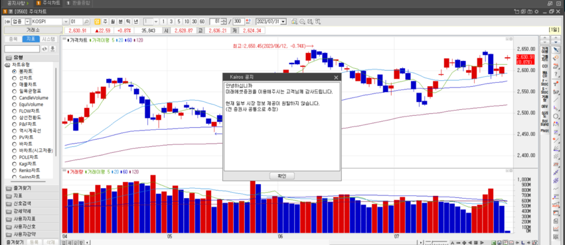Image resolution: width=565 pixels, height=245 pixels.
Task: Open the KOSPI index dropdown
Action: pos(65,22)
